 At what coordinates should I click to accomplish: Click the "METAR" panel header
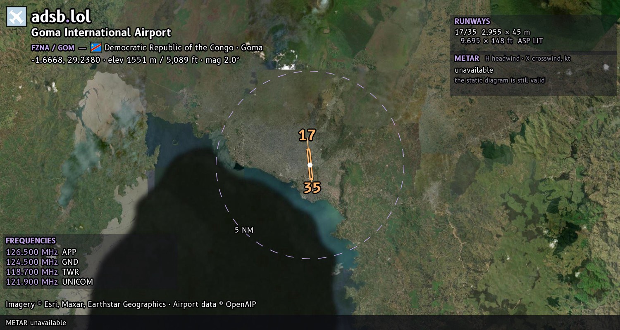click(467, 59)
